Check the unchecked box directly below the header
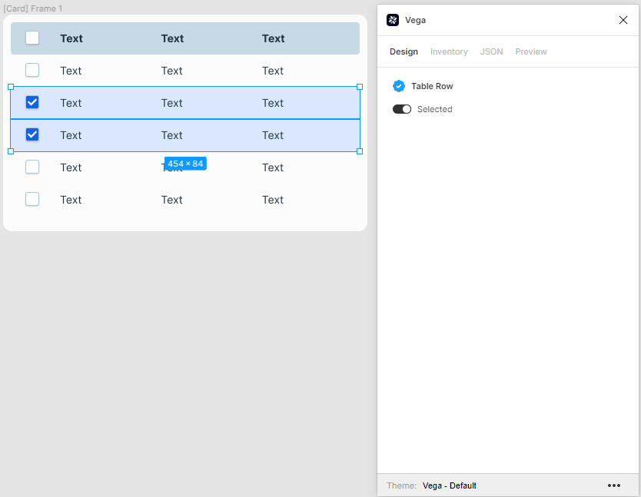The width and height of the screenshot is (641, 497). [x=32, y=71]
